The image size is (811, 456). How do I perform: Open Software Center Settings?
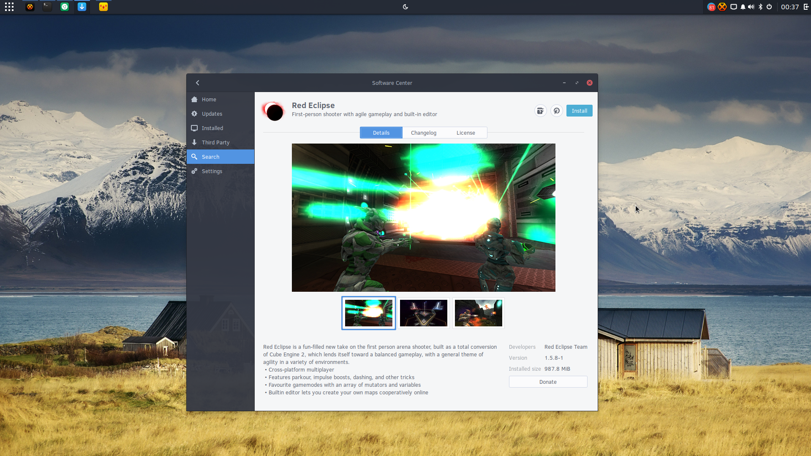click(x=220, y=171)
